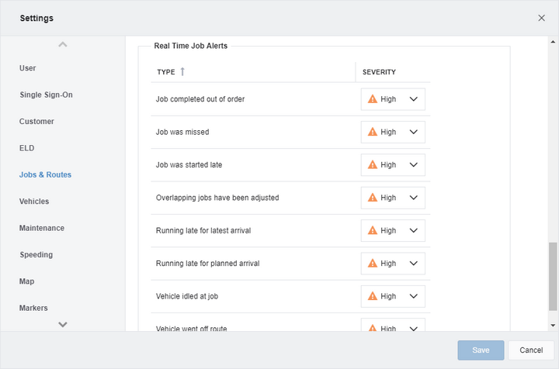Open severity dropdown for Overlapping jobs adjusted
Image resolution: width=559 pixels, height=369 pixels.
tap(393, 198)
